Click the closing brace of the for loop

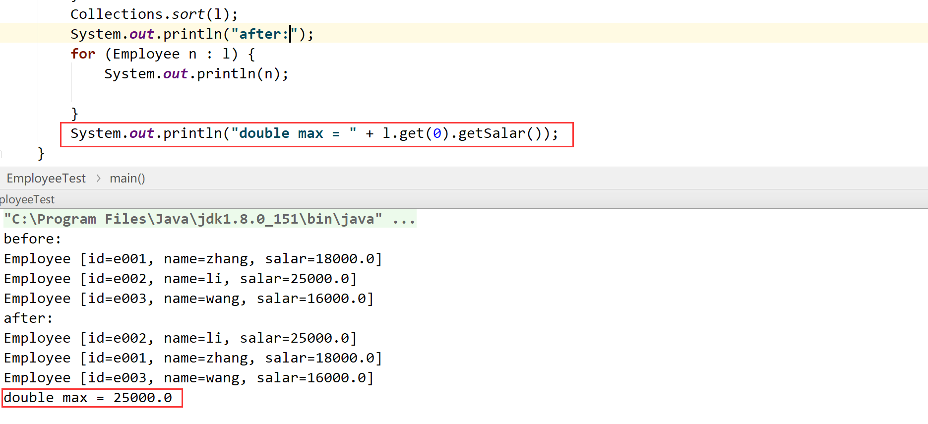74,114
